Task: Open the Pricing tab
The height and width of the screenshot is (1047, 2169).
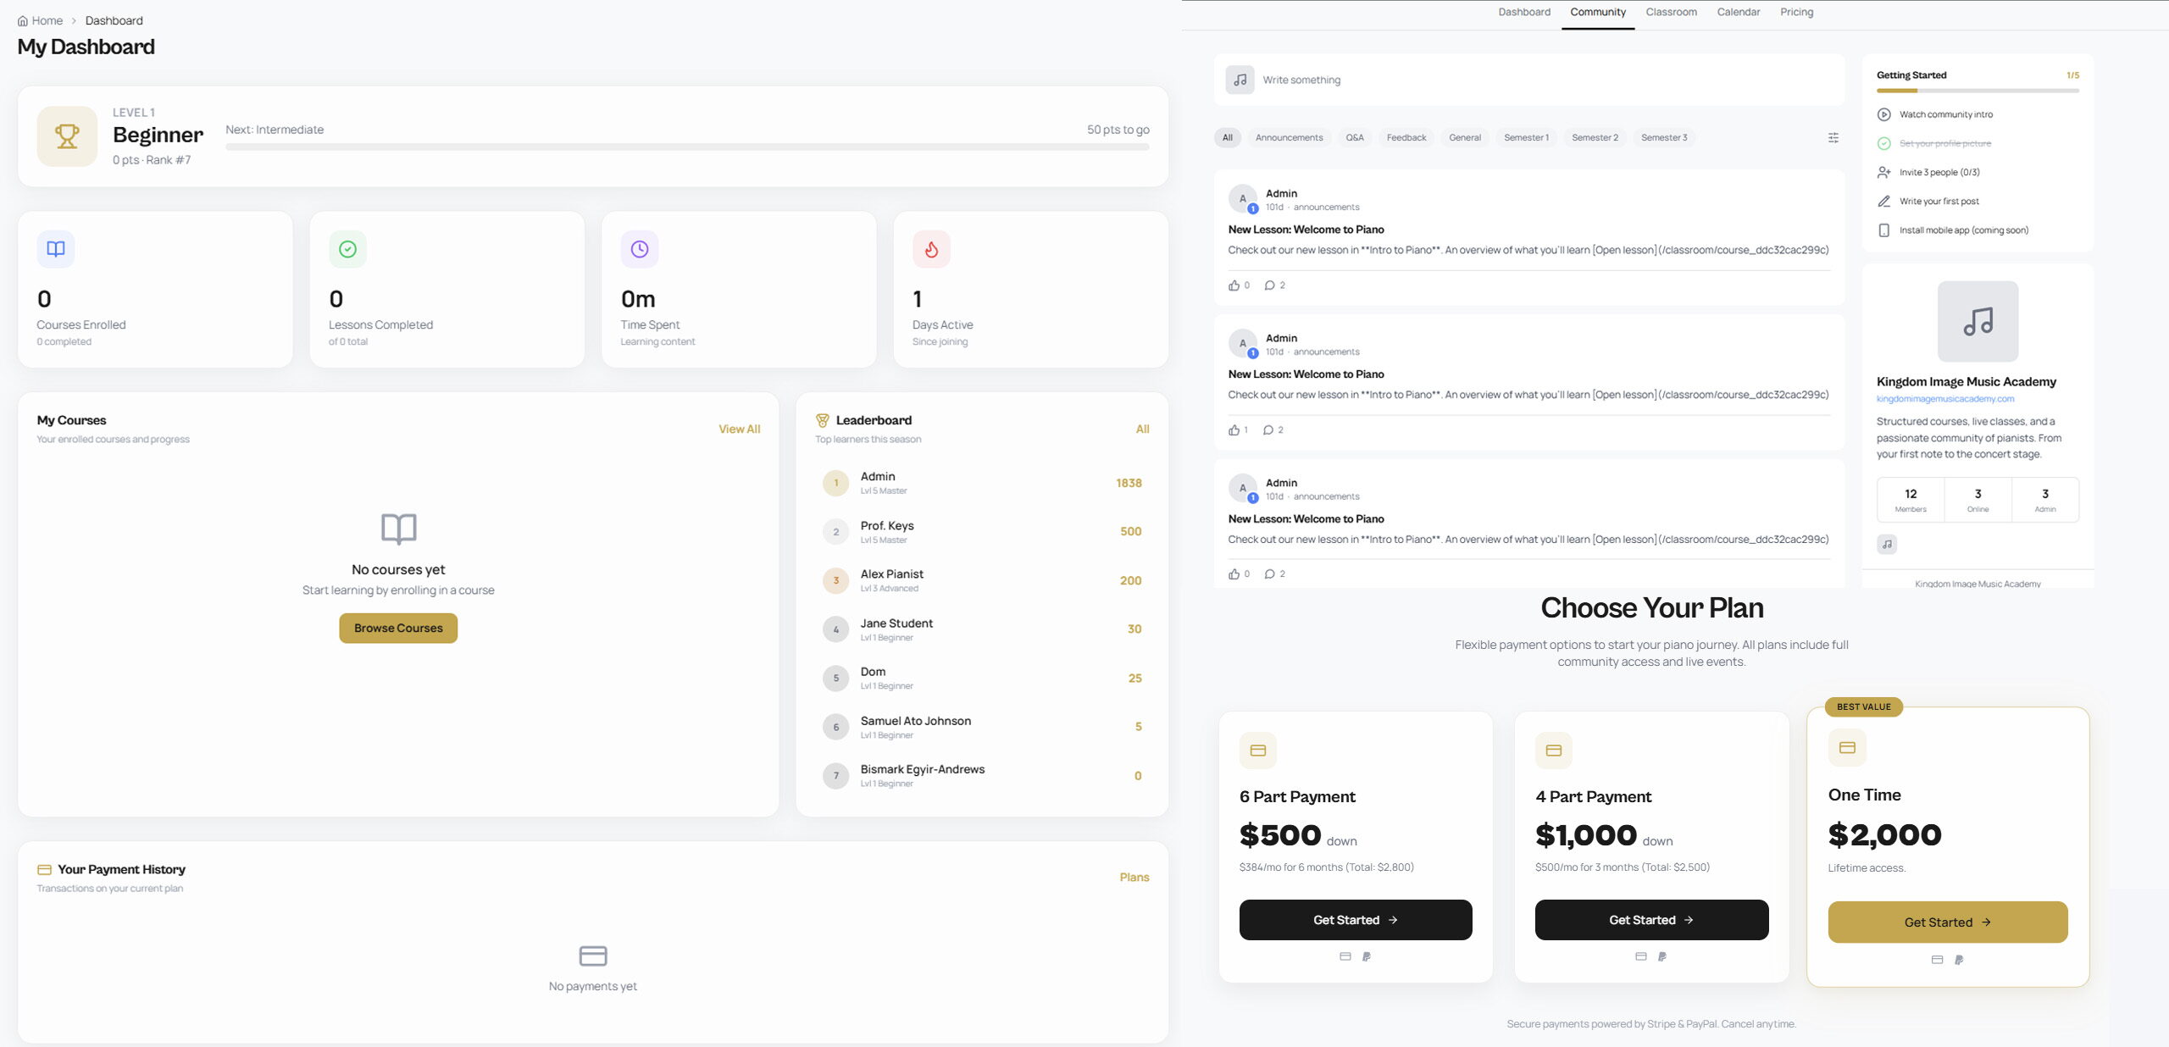Action: pyautogui.click(x=1796, y=12)
